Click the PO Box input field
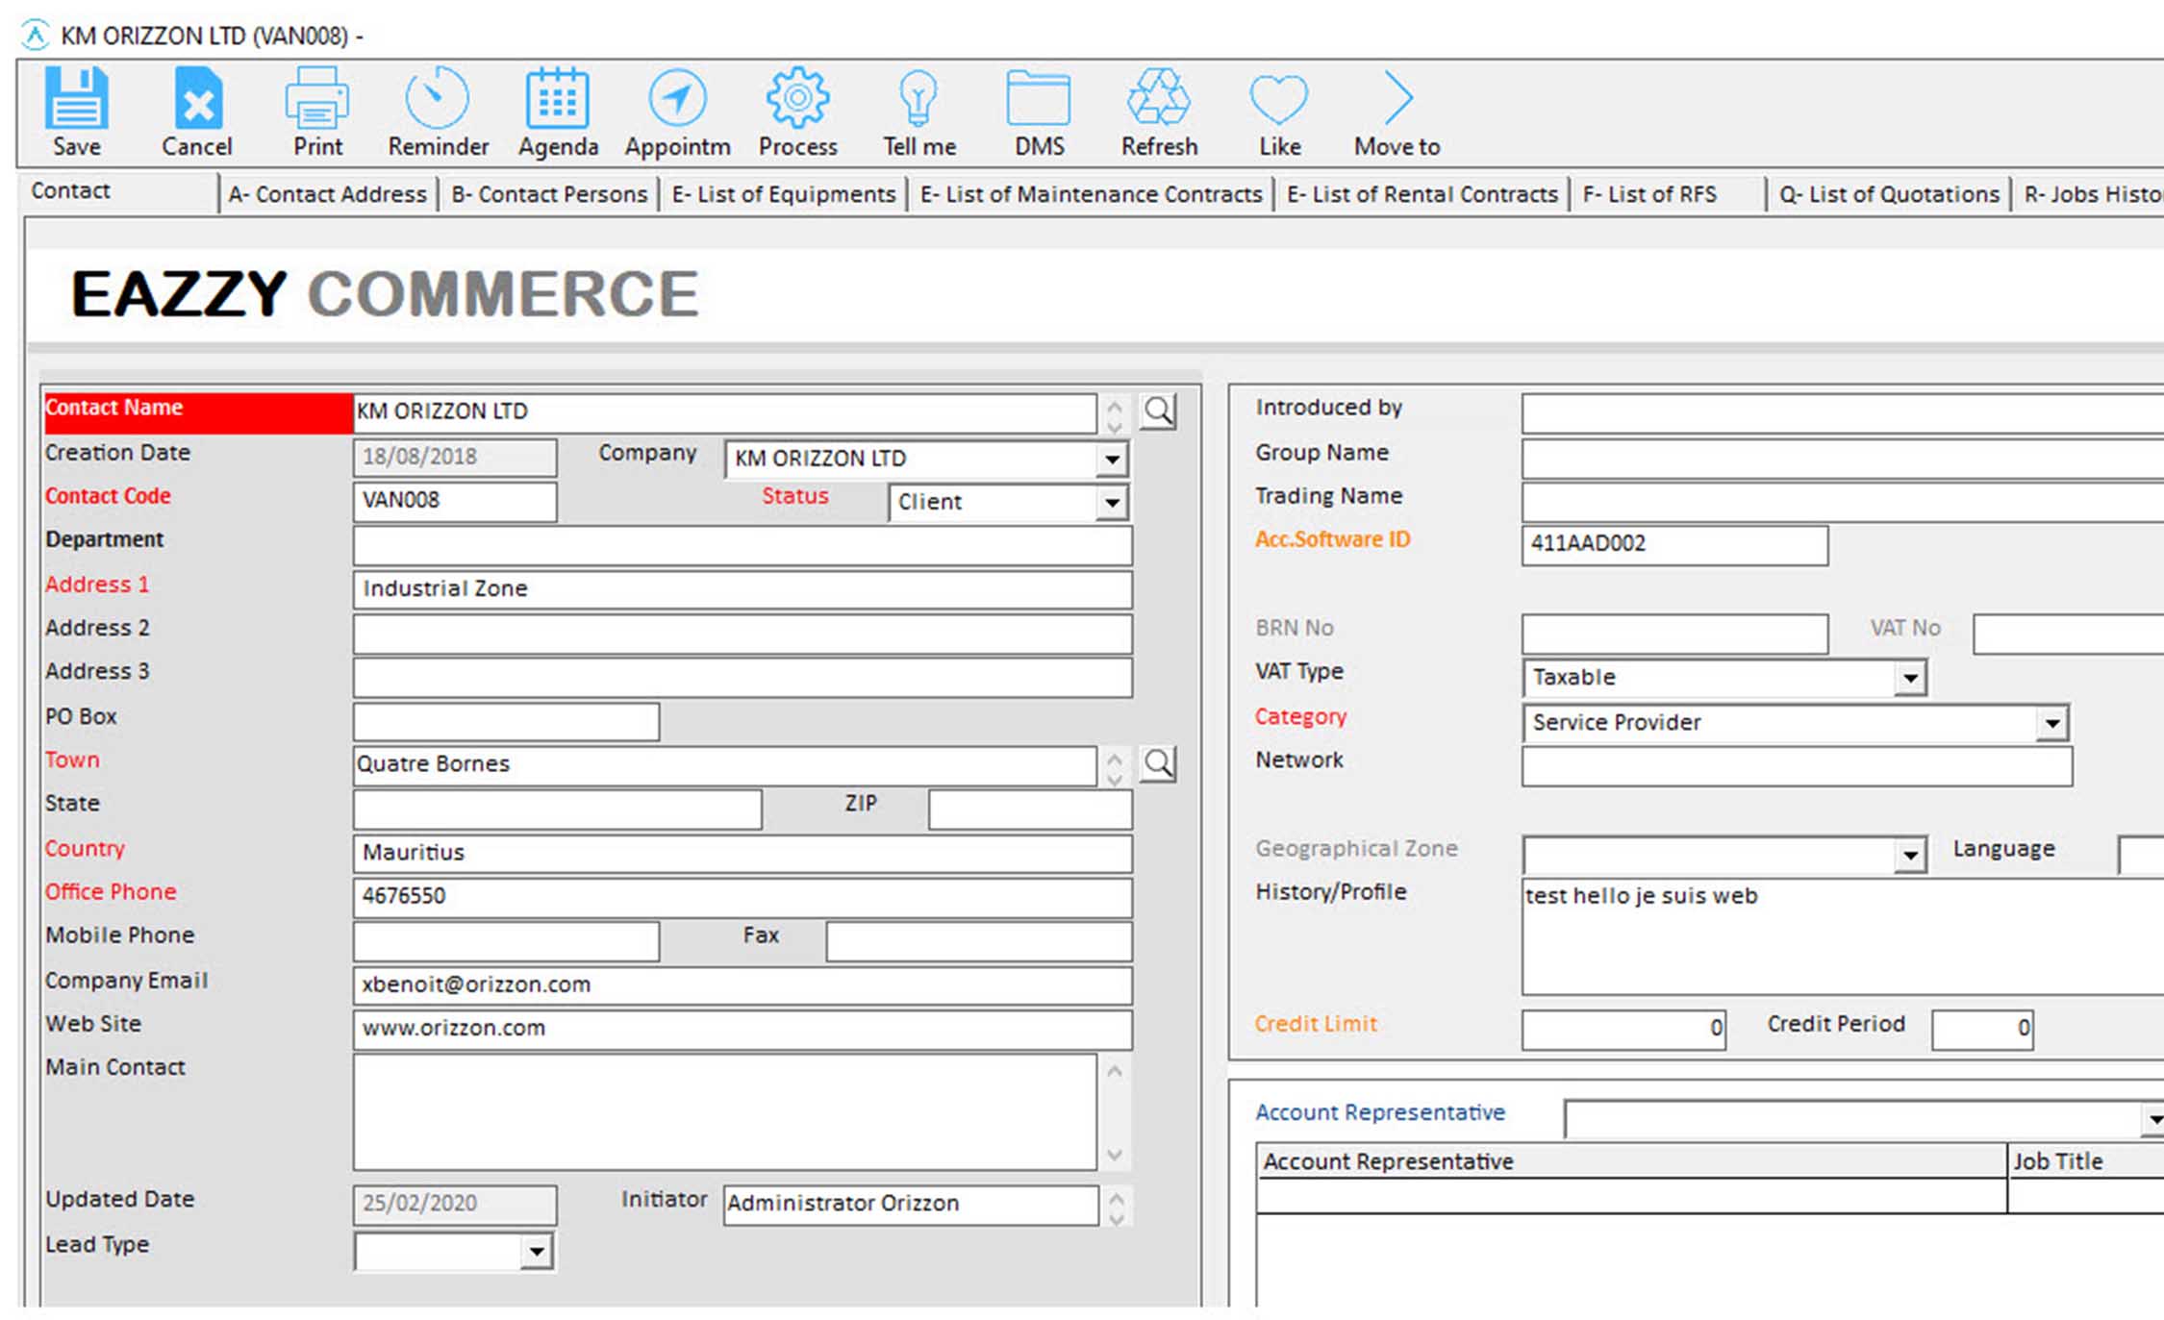 [506, 722]
